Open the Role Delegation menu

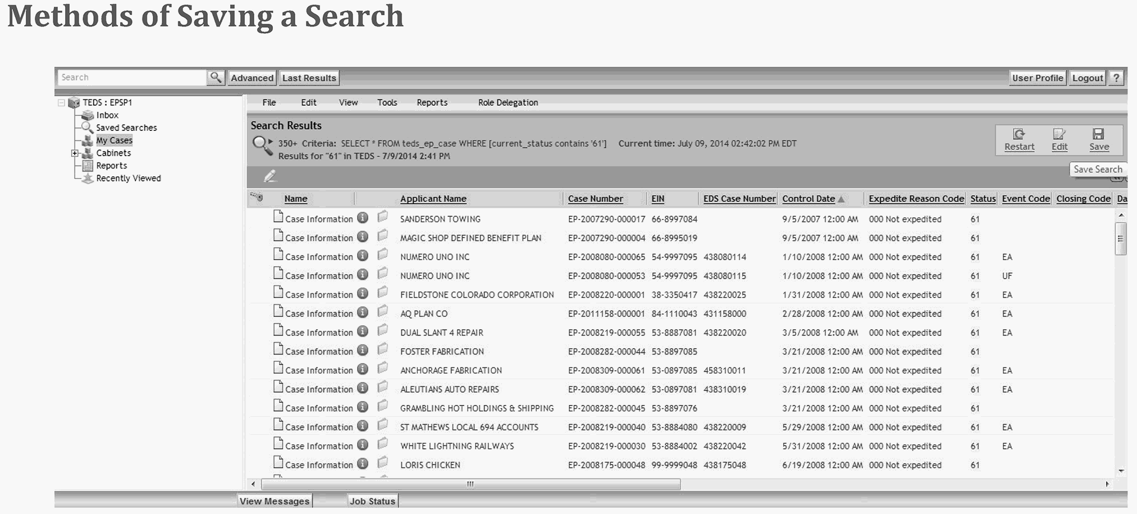[x=508, y=102]
